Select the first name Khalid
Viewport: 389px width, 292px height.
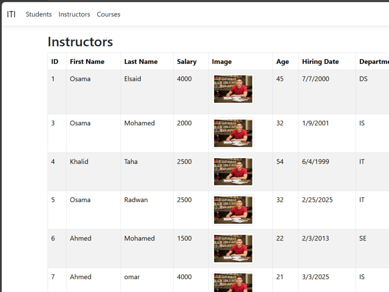click(79, 162)
